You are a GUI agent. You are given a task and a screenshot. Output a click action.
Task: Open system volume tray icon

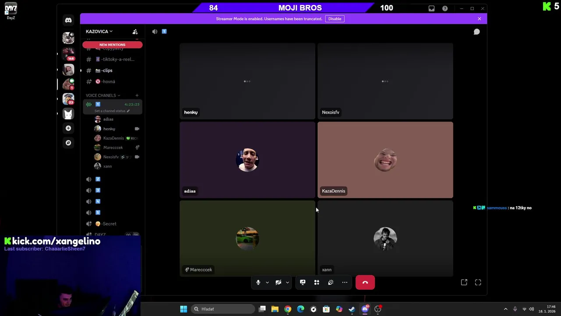pos(531,309)
